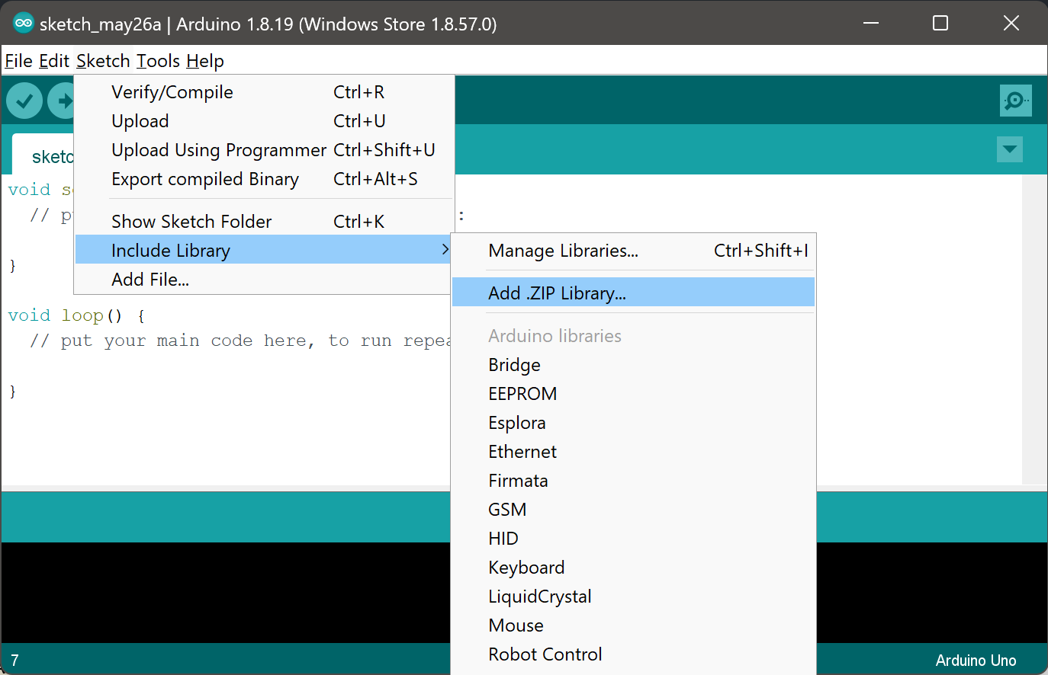Include the LiquidCrystal library
The height and width of the screenshot is (675, 1048).
coord(633,597)
